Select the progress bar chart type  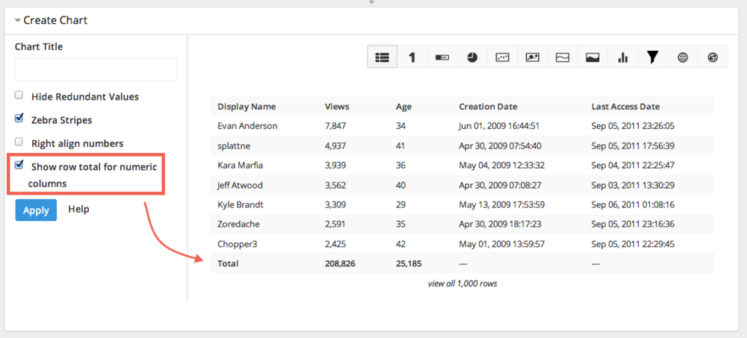pyautogui.click(x=442, y=57)
